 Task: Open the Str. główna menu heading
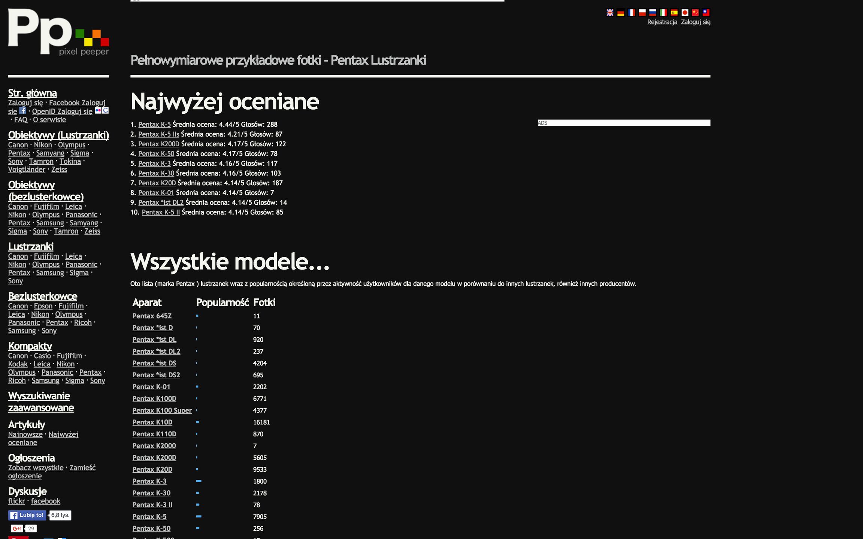pyautogui.click(x=33, y=93)
